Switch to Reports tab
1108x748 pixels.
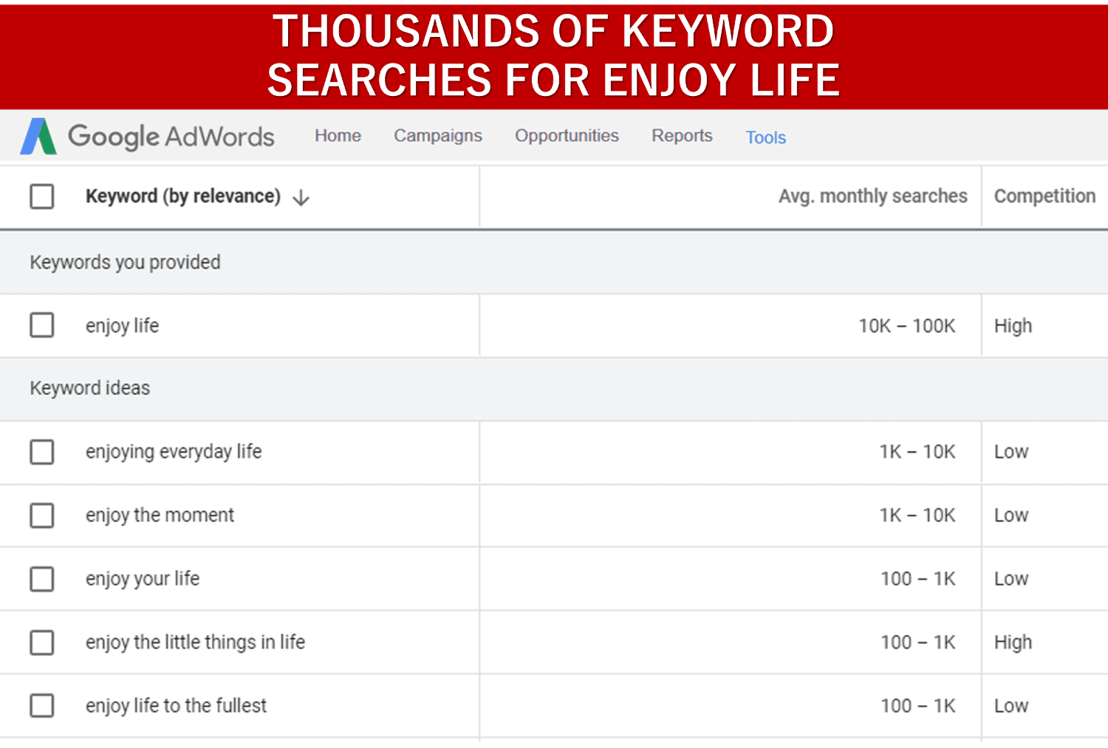point(682,136)
